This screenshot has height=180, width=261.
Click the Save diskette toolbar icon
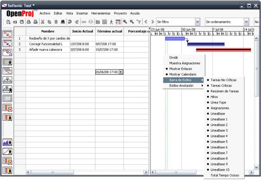pyautogui.click(x=22, y=22)
